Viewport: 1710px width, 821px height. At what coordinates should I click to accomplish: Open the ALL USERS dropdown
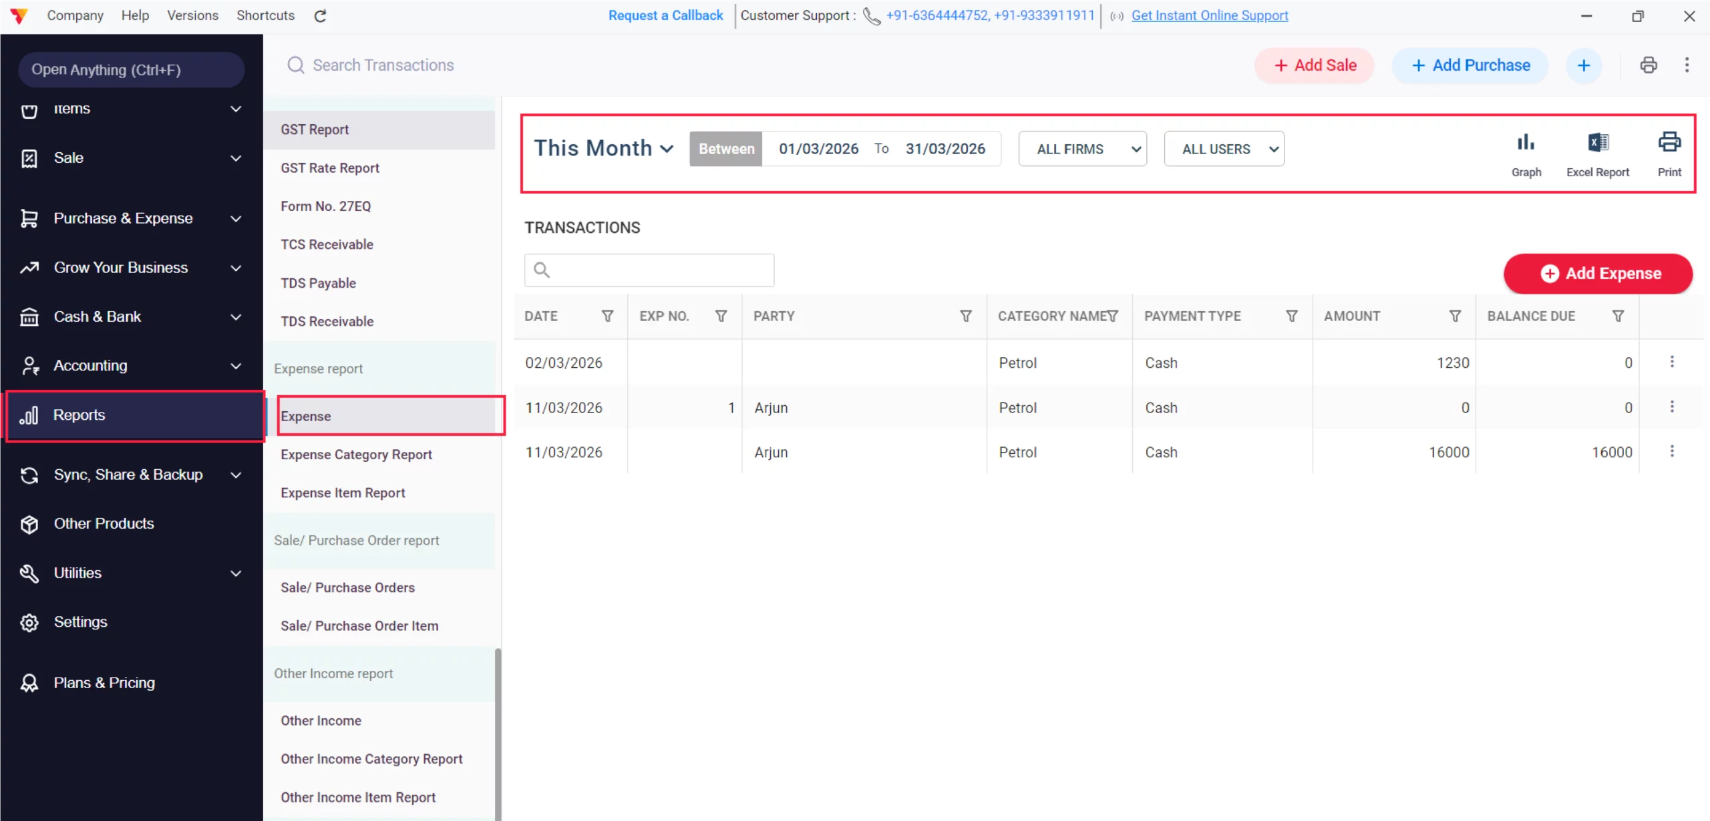click(1223, 149)
